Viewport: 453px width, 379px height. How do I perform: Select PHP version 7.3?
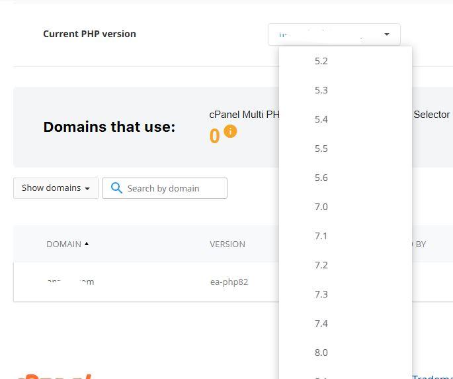tap(321, 294)
